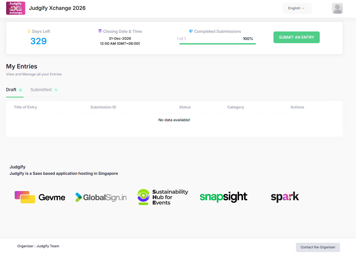356x255 pixels.
Task: Click the Title of Entry column header
Action: (x=25, y=107)
